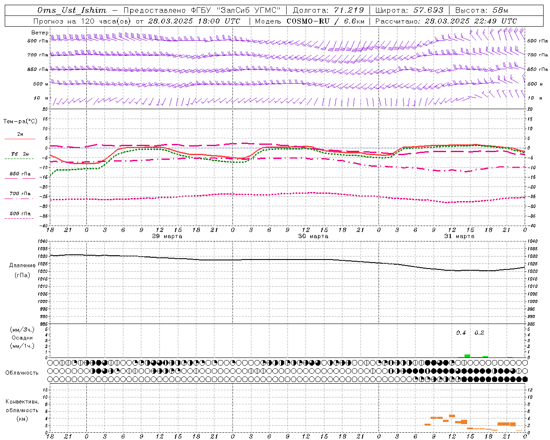
Task: Click the computed time 22:49 UTC
Action: pyautogui.click(x=495, y=21)
